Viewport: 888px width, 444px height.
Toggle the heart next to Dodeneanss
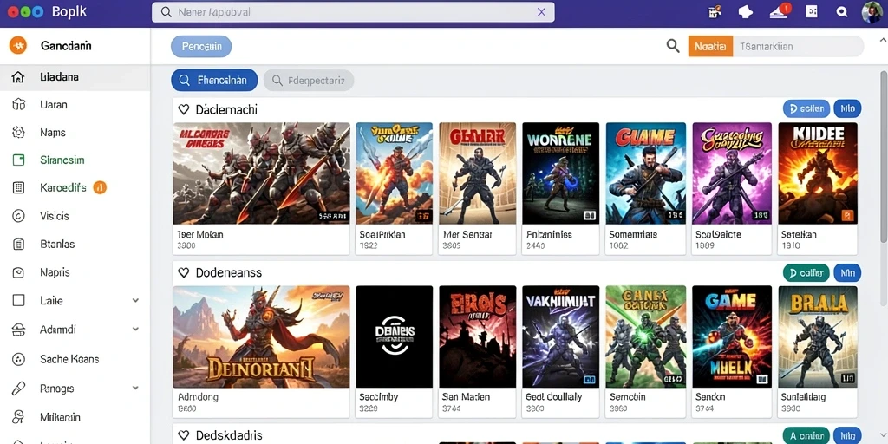coord(184,272)
